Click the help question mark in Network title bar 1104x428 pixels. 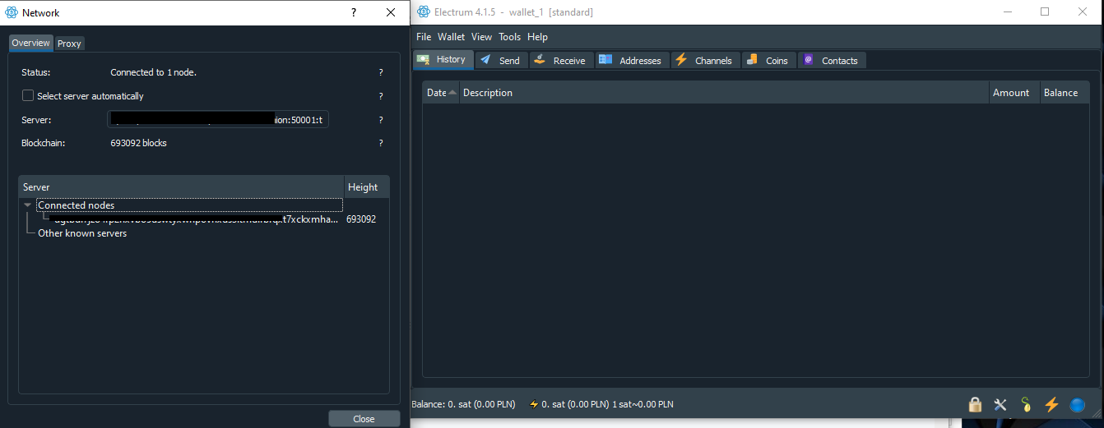coord(354,12)
